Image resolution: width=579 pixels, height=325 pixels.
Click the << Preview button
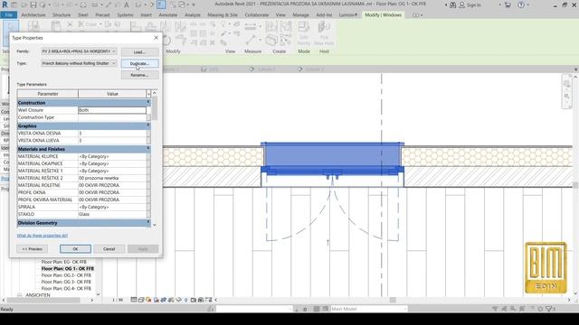pos(33,249)
